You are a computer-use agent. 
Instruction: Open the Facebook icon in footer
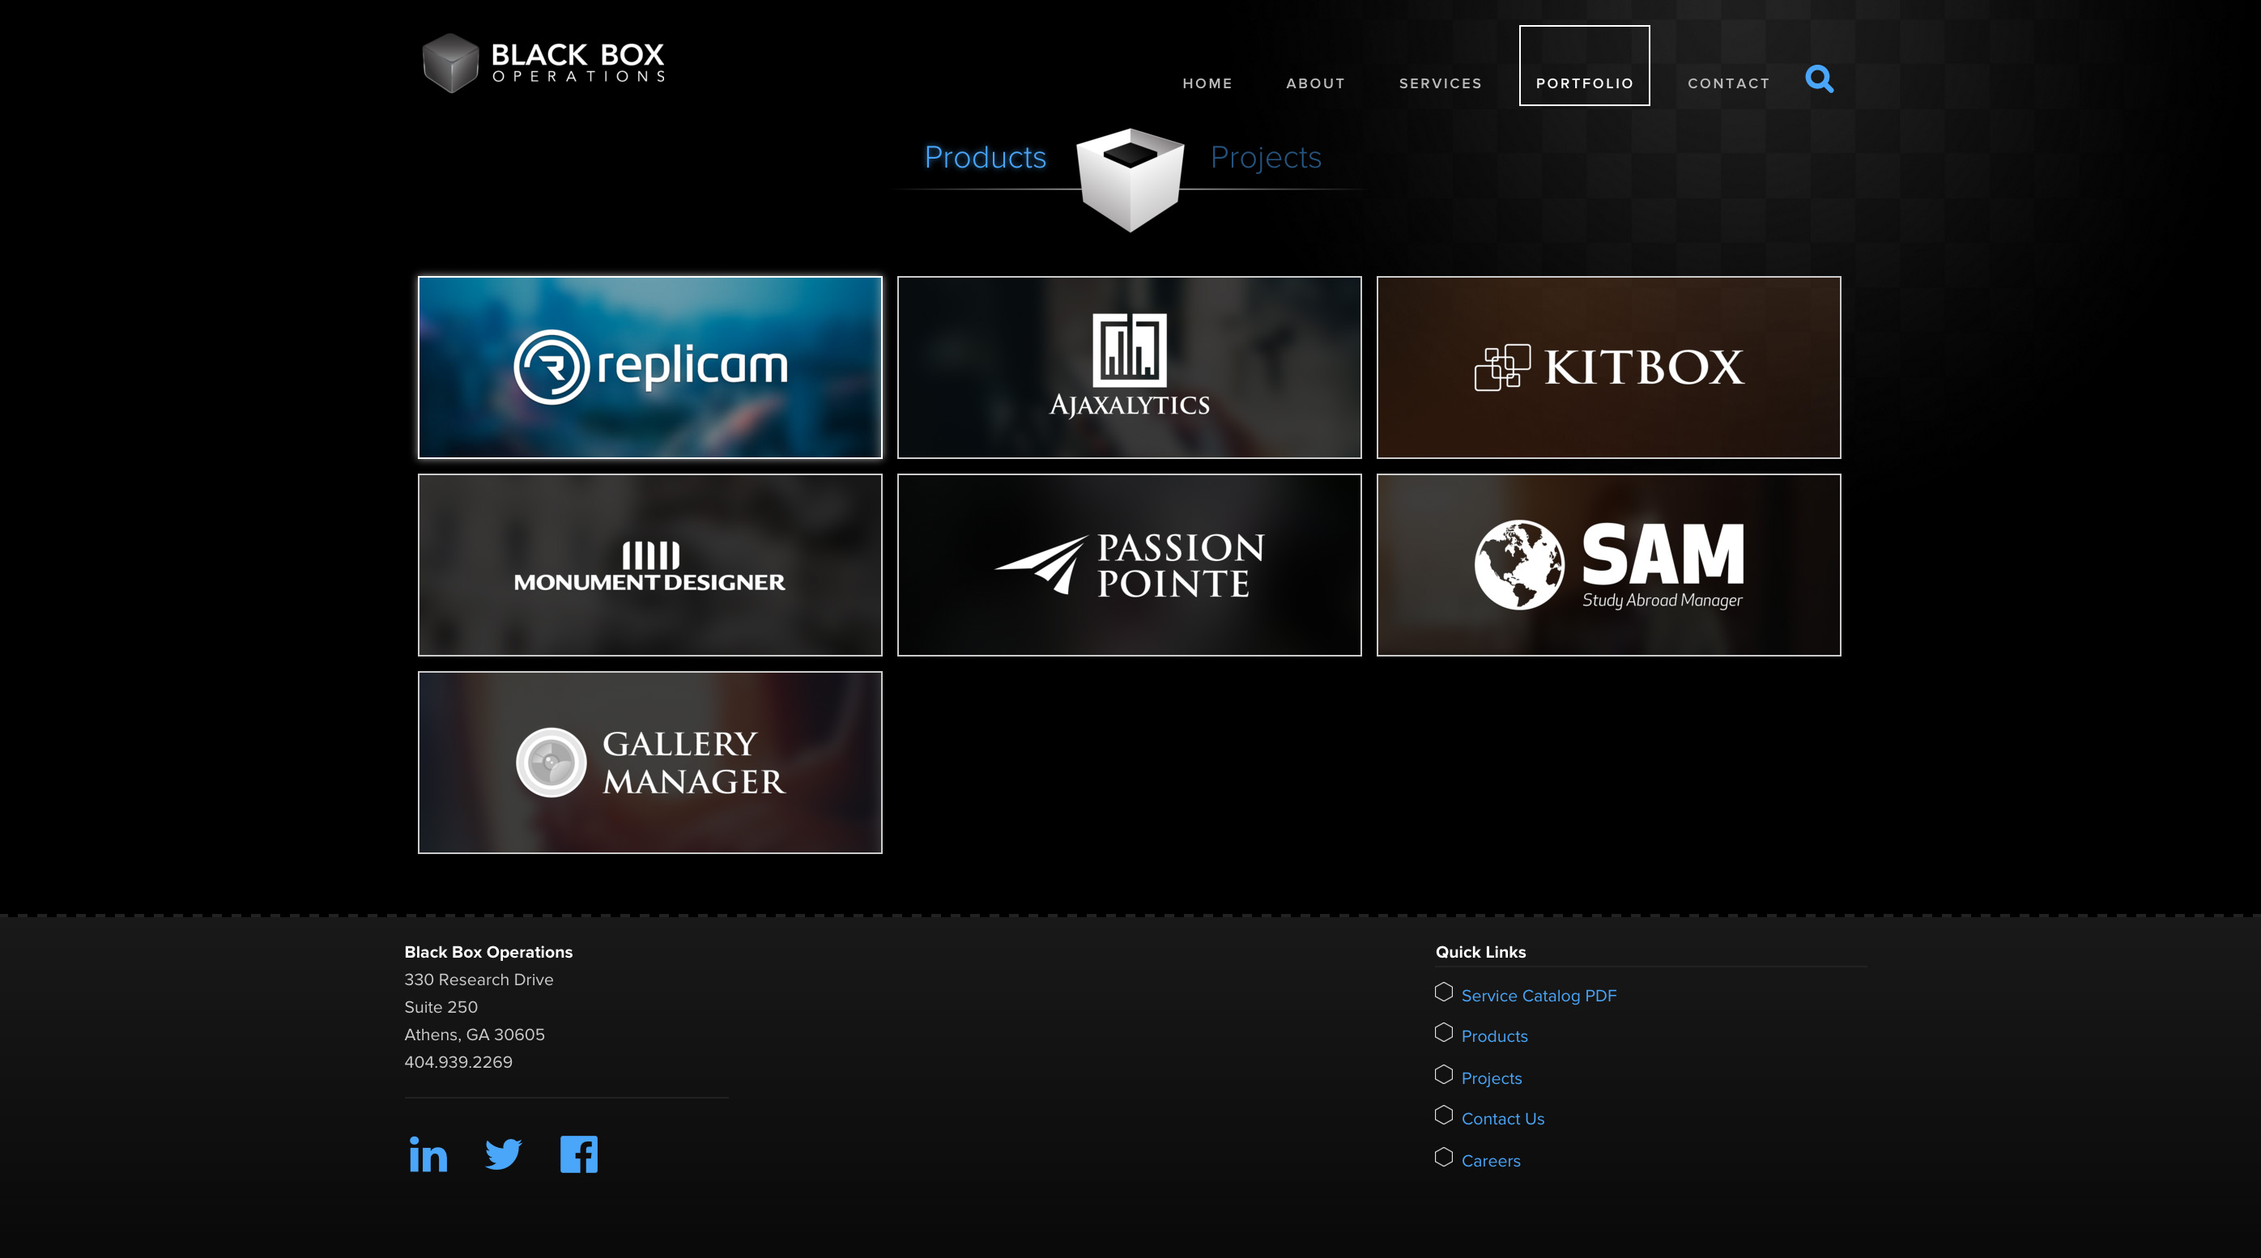point(579,1154)
